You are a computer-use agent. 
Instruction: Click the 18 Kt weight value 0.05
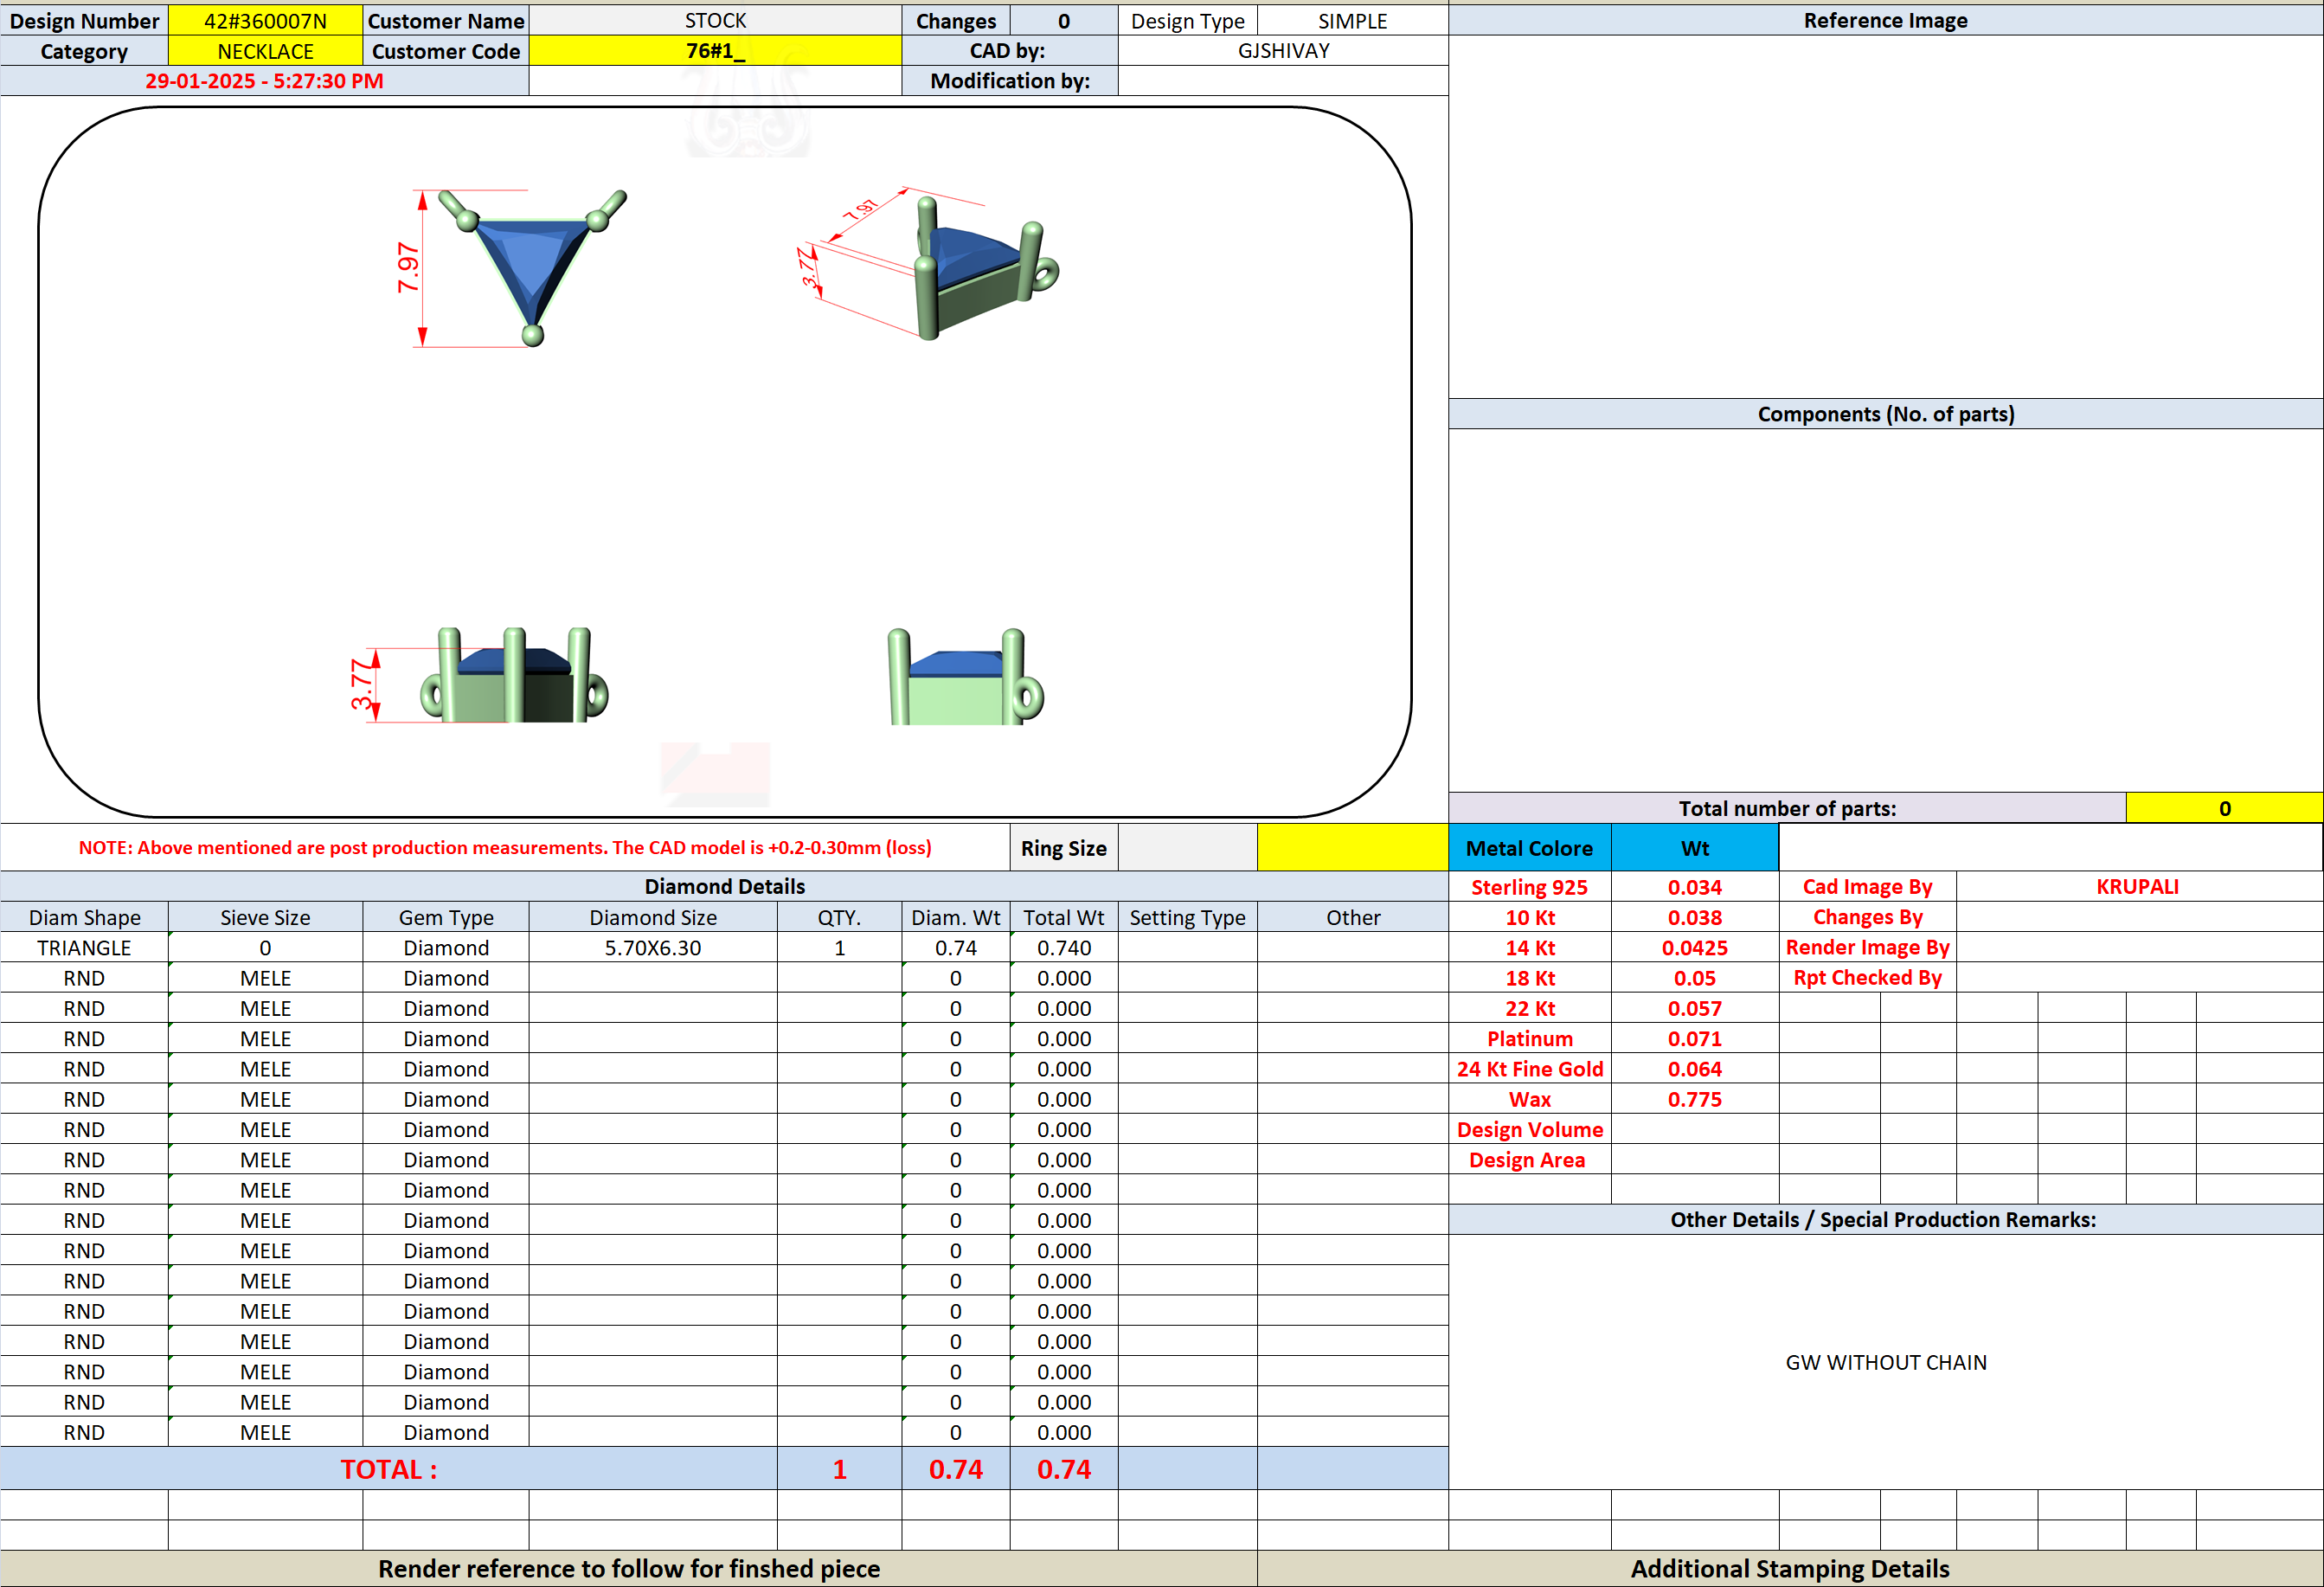[1694, 978]
